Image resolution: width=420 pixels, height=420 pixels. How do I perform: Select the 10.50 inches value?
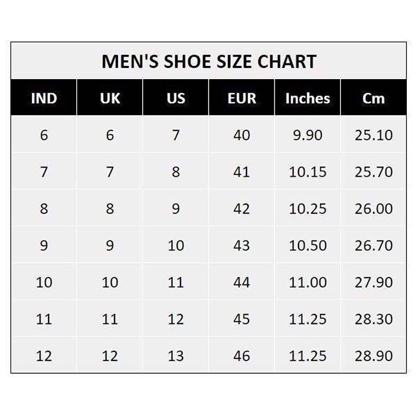(307, 245)
